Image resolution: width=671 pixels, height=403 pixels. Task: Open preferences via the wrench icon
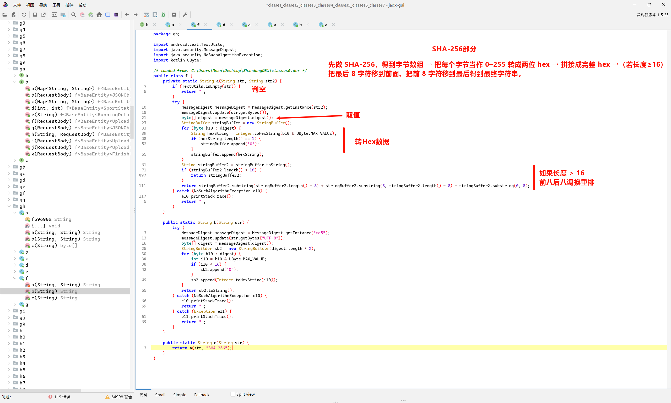(x=185, y=15)
